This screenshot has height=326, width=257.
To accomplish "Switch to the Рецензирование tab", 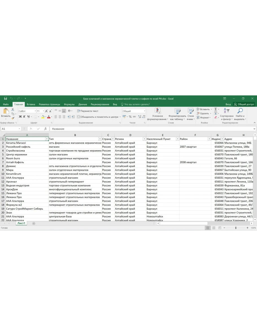I will 100,104.
